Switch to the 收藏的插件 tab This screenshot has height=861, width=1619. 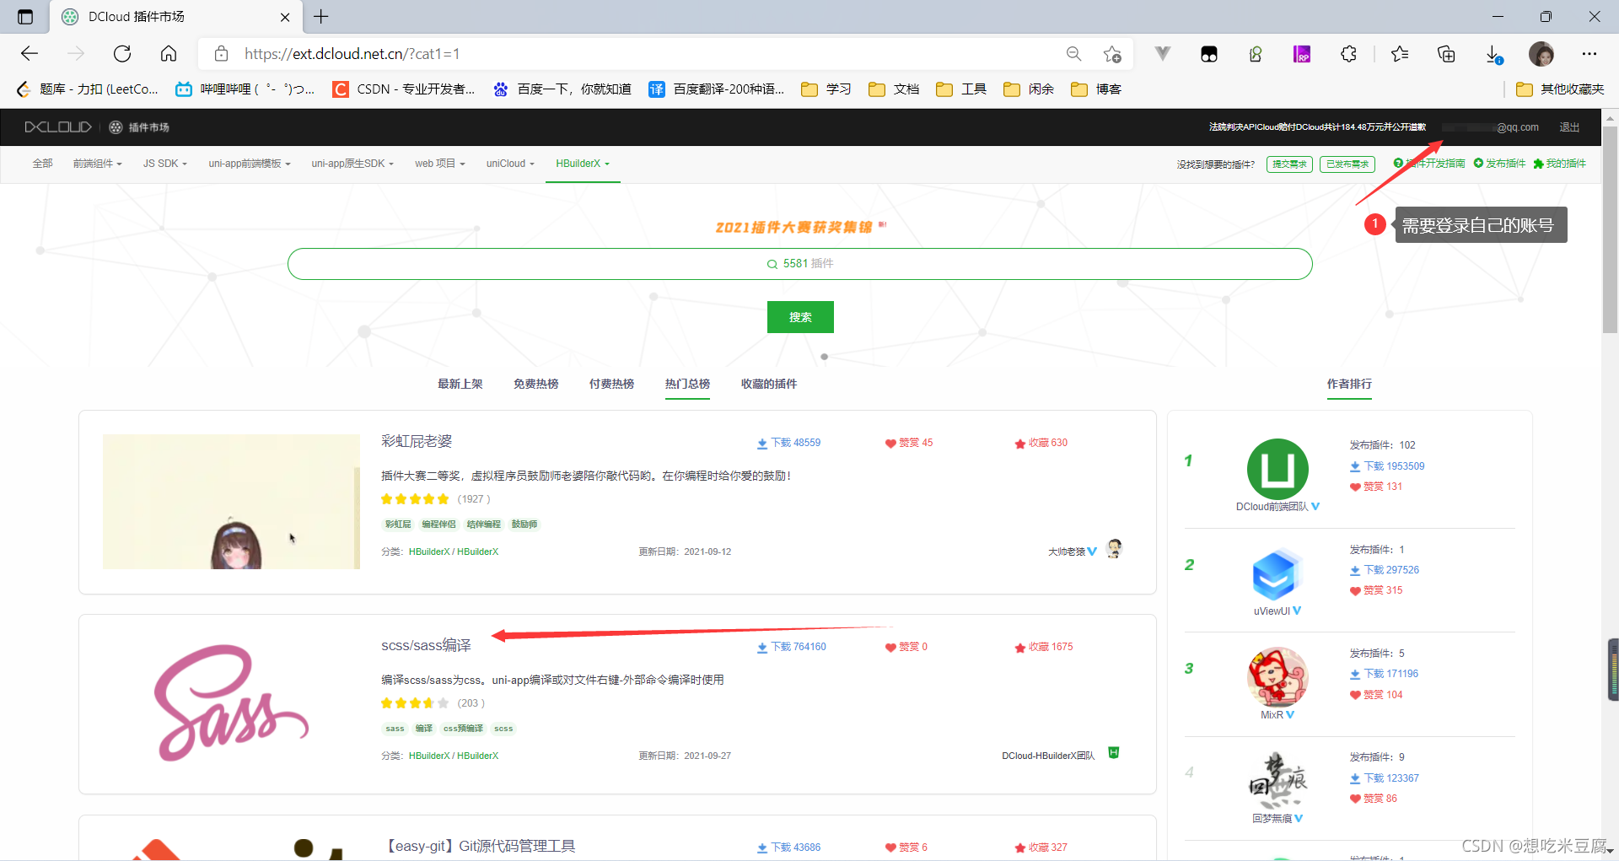[768, 384]
